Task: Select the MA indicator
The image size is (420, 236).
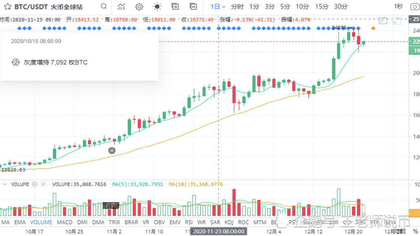Action: (5, 222)
